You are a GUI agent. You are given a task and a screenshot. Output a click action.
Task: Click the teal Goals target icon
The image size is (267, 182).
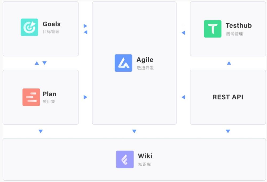tap(29, 27)
